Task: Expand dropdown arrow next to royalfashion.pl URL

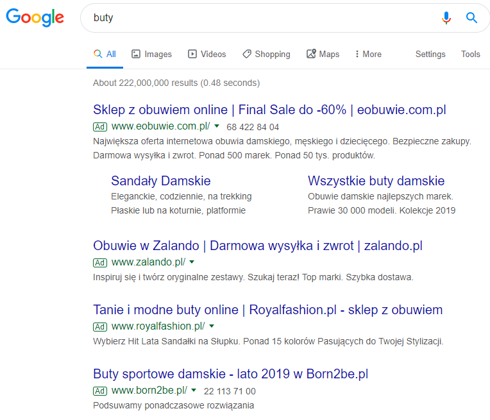Action: pos(212,326)
